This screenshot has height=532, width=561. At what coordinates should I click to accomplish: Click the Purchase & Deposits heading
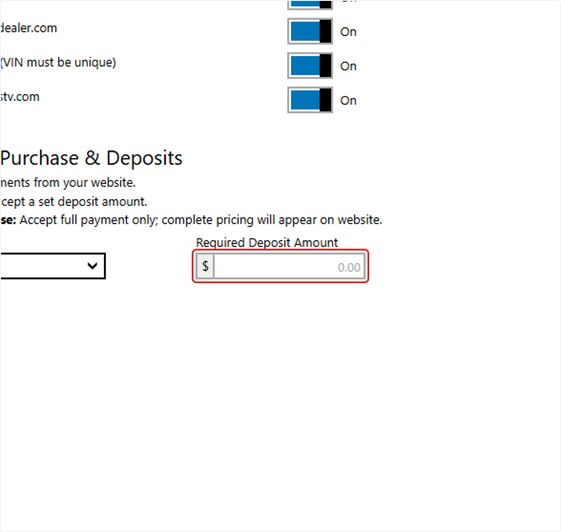click(x=91, y=158)
